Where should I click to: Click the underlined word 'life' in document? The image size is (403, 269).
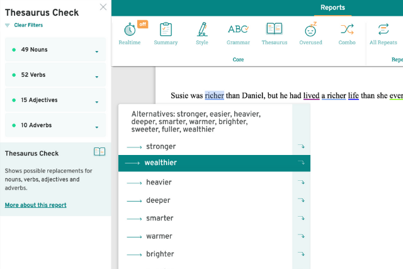[x=353, y=95]
